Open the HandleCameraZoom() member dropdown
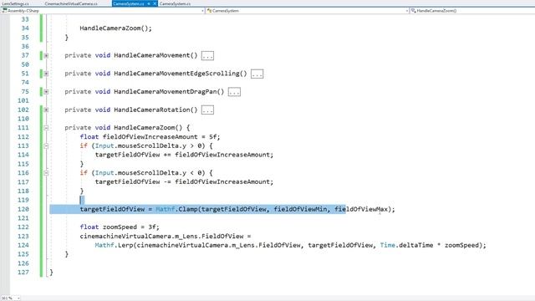This screenshot has width=535, height=301. coord(472,11)
